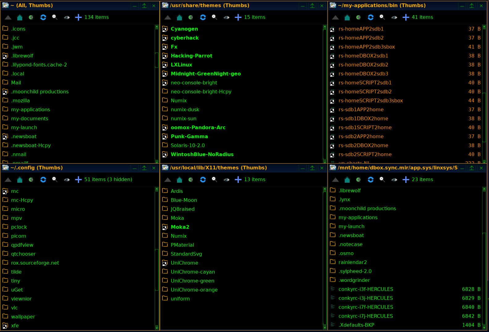The image size is (489, 332).
Task: Open bookmarks in the /mnt/home/dbox.sync.mir window
Action: point(358,180)
